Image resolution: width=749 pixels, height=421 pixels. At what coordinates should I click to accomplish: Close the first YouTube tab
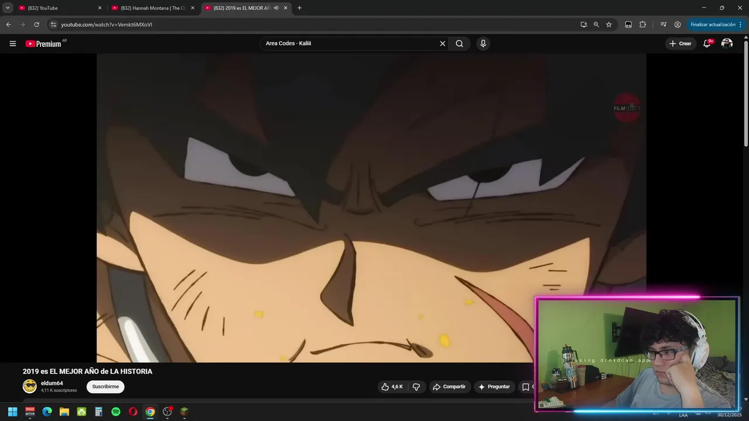(99, 8)
